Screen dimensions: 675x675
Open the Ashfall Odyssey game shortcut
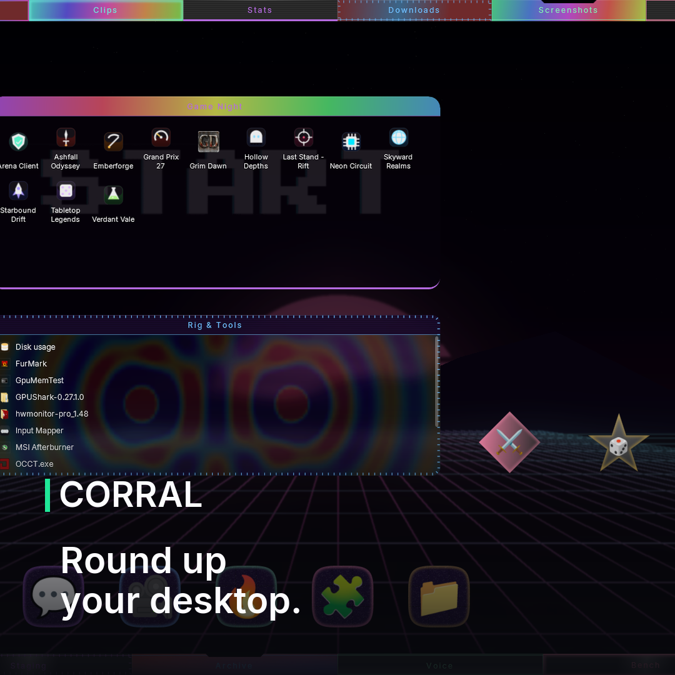[66, 137]
